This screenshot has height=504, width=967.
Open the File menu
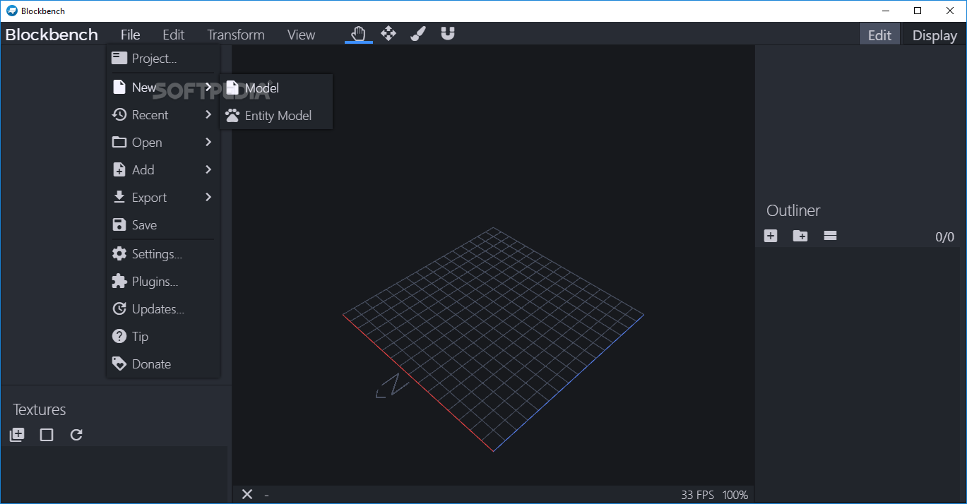coord(130,35)
